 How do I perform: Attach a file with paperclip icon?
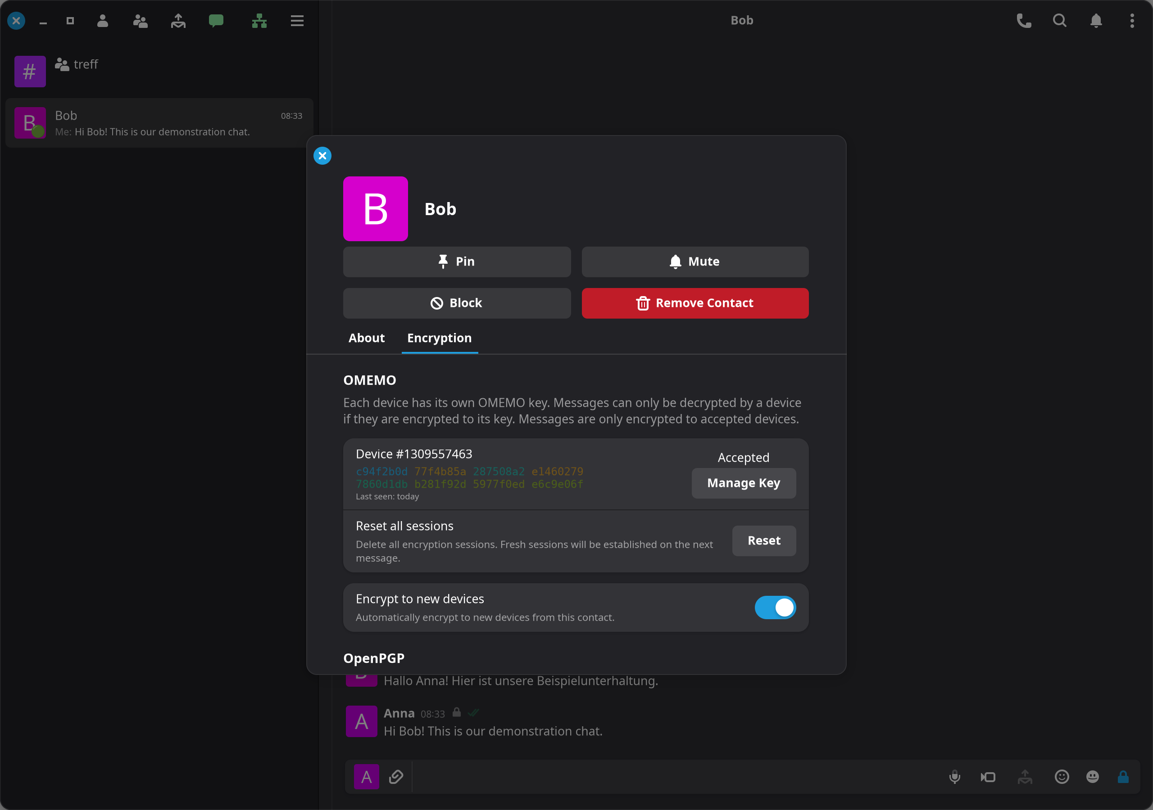[396, 777]
